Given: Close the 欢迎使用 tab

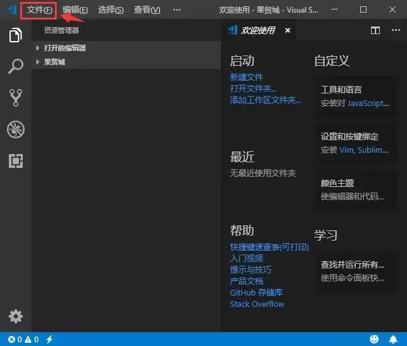Looking at the screenshot, I should pos(288,30).
